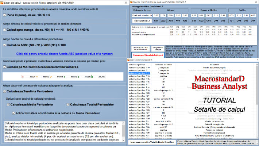Image resolution: width=259 pixels, height=146 pixels.
Task: Select highlighted Valoarea Specifica R12 row
Action: (x=139, y=73)
